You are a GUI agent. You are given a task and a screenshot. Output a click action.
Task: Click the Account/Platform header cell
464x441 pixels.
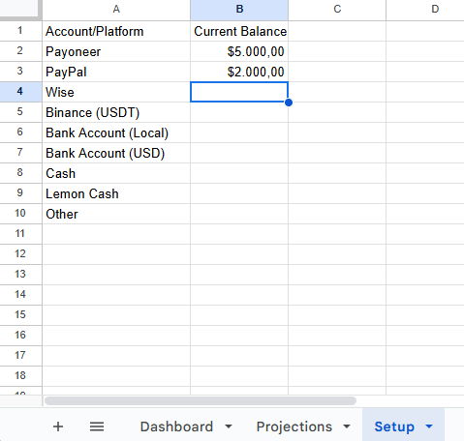point(116,31)
